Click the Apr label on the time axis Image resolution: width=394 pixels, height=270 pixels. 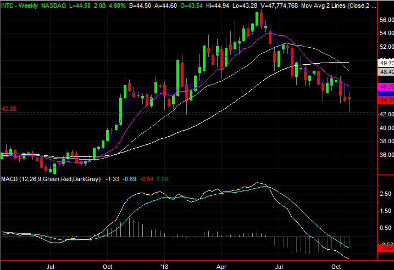click(x=221, y=267)
